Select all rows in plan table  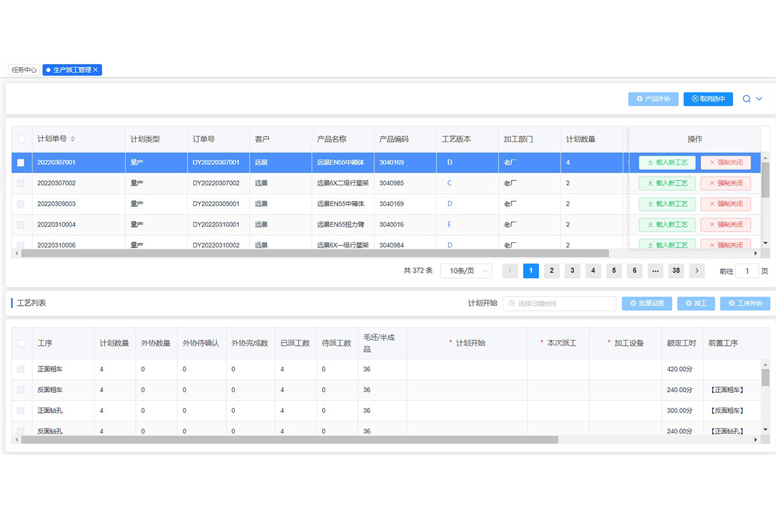pos(21,139)
